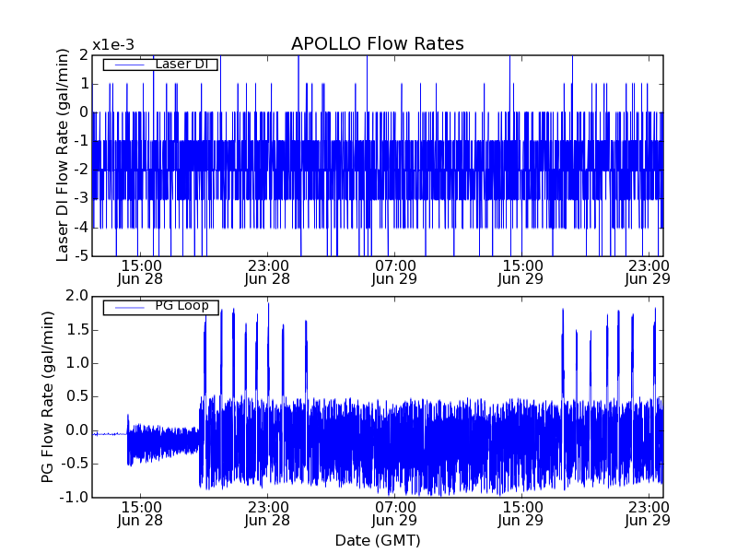Click the "x1e-3" scale multiplier text
The image size is (737, 553).
[x=113, y=44]
